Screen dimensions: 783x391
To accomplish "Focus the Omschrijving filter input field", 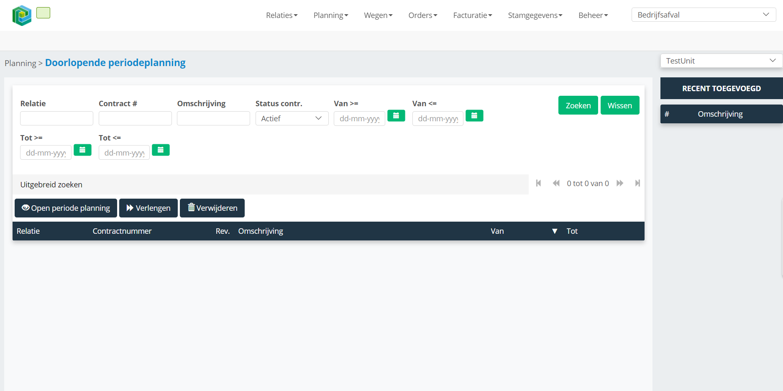I will click(x=213, y=118).
